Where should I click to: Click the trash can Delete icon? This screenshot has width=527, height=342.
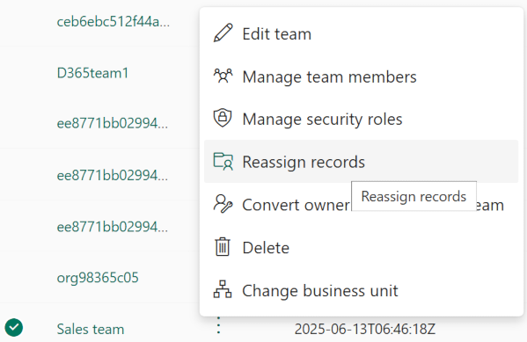223,247
